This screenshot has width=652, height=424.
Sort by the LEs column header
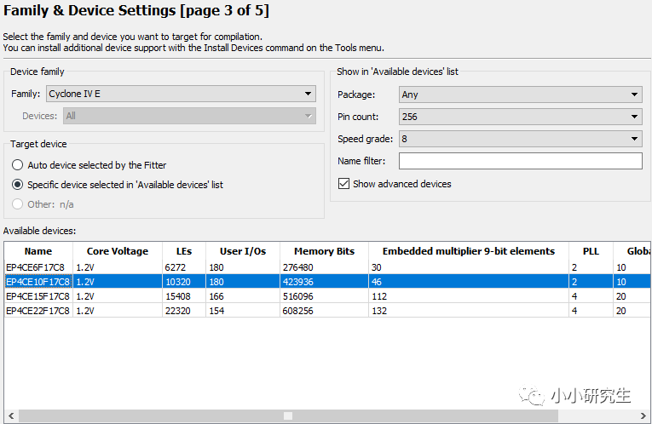click(183, 251)
